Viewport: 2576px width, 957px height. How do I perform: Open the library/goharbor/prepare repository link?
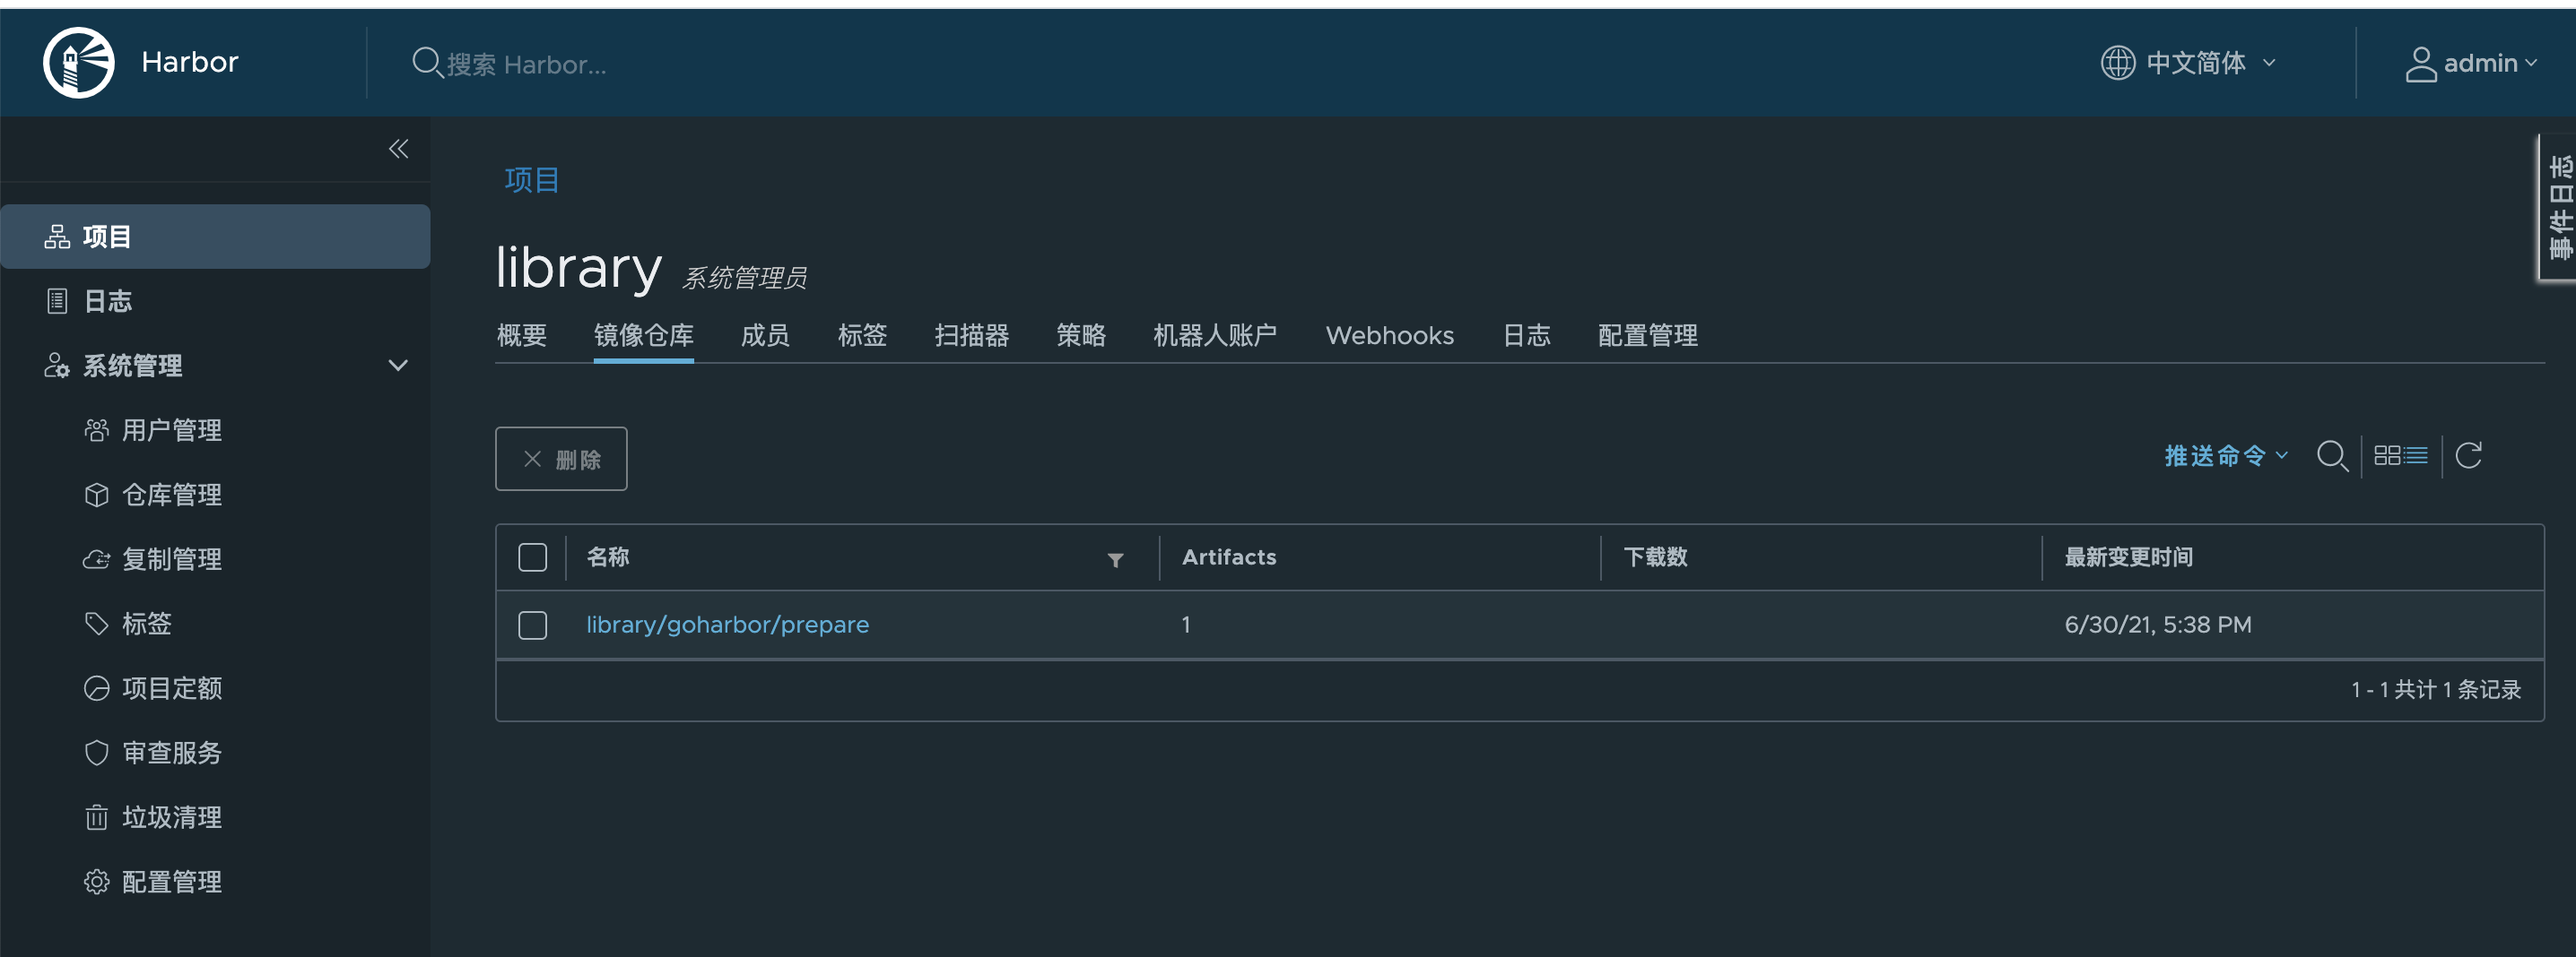point(727,625)
